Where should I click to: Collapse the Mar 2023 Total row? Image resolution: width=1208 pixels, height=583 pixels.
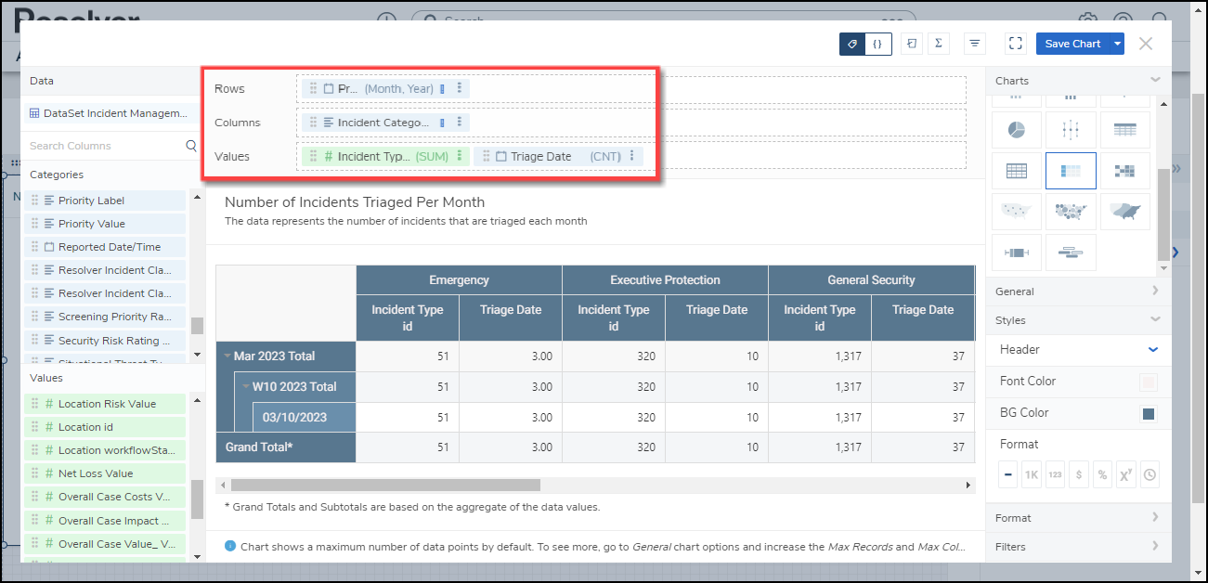227,356
